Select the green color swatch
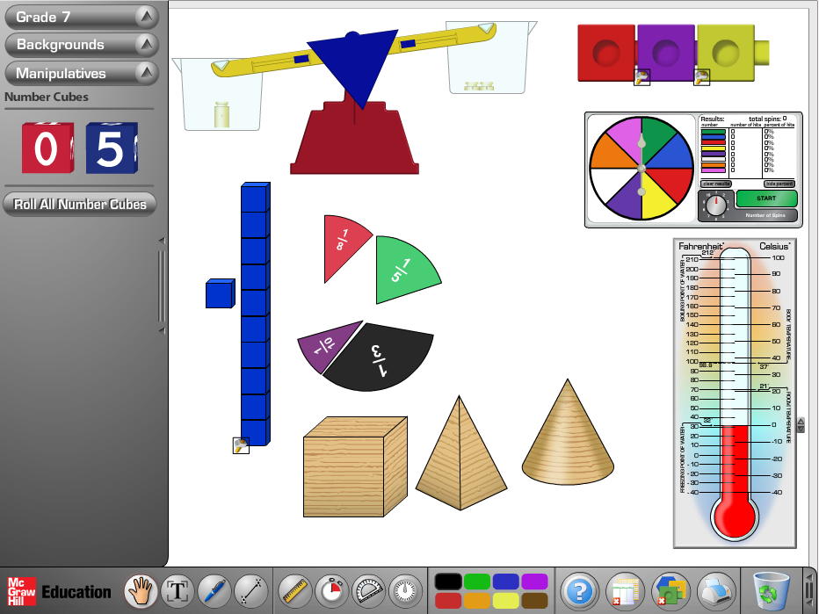Screen dimensions: 819x614 tap(477, 581)
